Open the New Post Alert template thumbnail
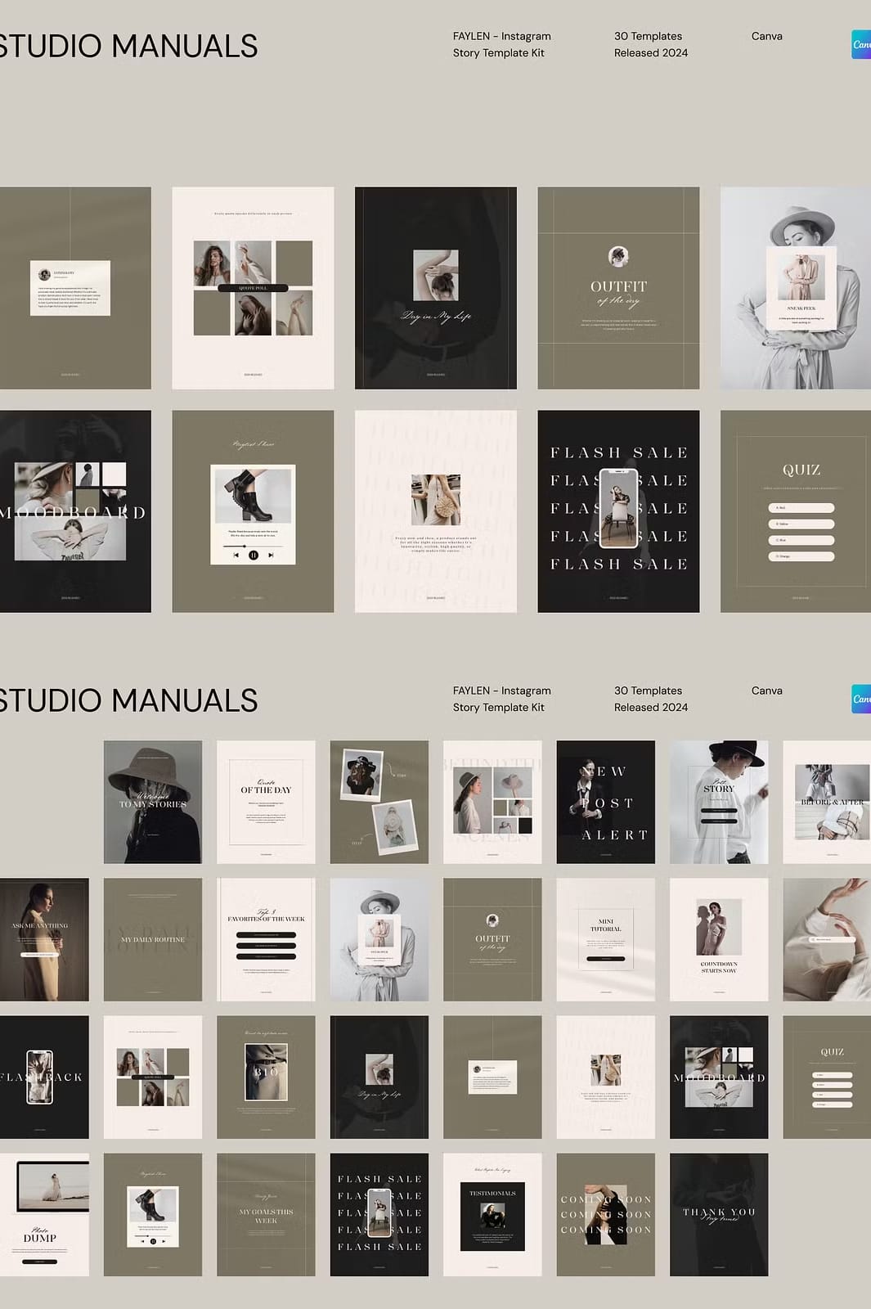This screenshot has height=1309, width=871. coord(605,802)
